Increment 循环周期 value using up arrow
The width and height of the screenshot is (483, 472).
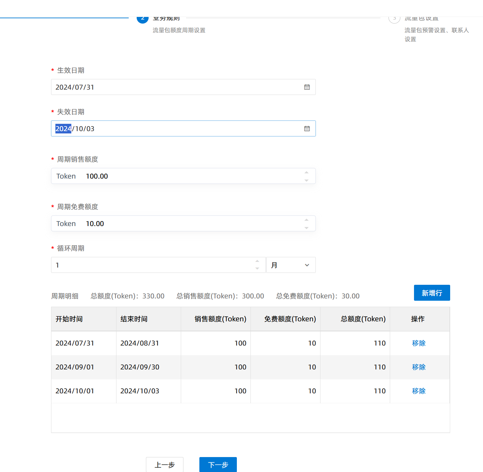pos(257,261)
